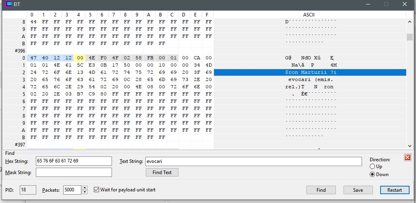Image resolution: width=416 pixels, height=203 pixels.
Task: Click the Text String field containing evocari
Action: [253, 161]
